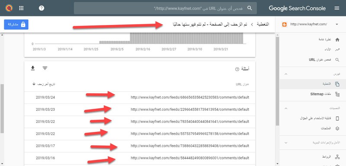Screen dimensions: 346x166
Task: Open the user account avatar
Action: pos(9,8)
